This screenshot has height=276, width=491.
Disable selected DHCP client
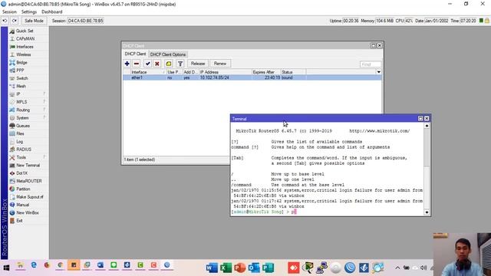point(157,64)
